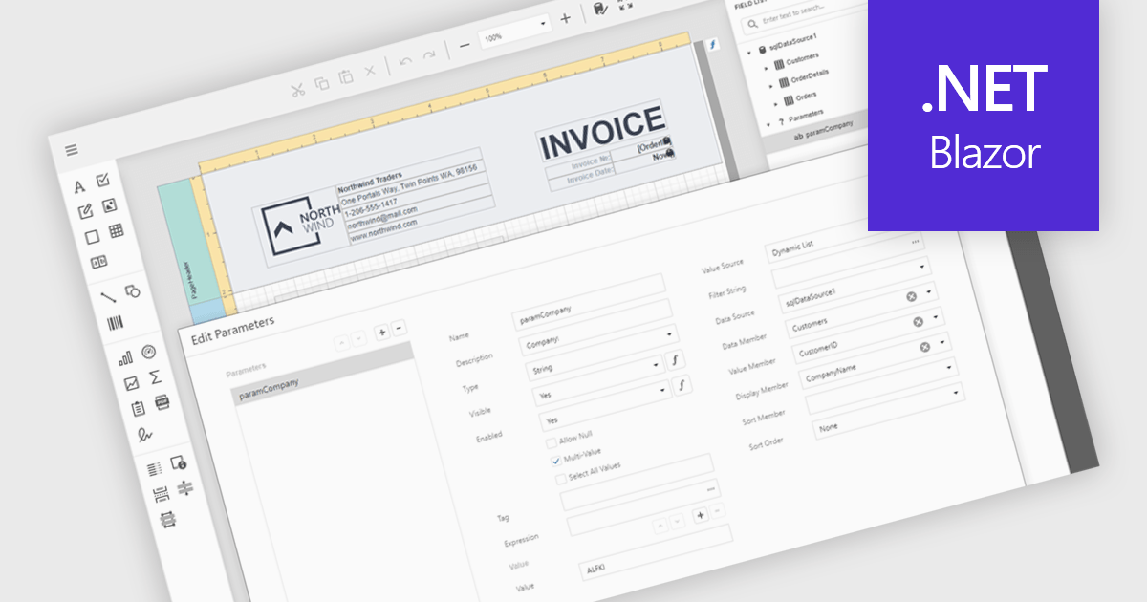Select the Barcode tool

tap(116, 323)
